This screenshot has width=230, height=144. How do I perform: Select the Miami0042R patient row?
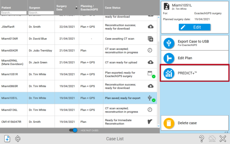(79, 51)
